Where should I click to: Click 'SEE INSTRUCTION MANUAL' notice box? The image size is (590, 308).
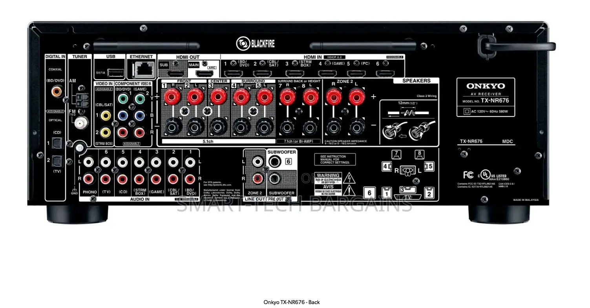(x=335, y=159)
